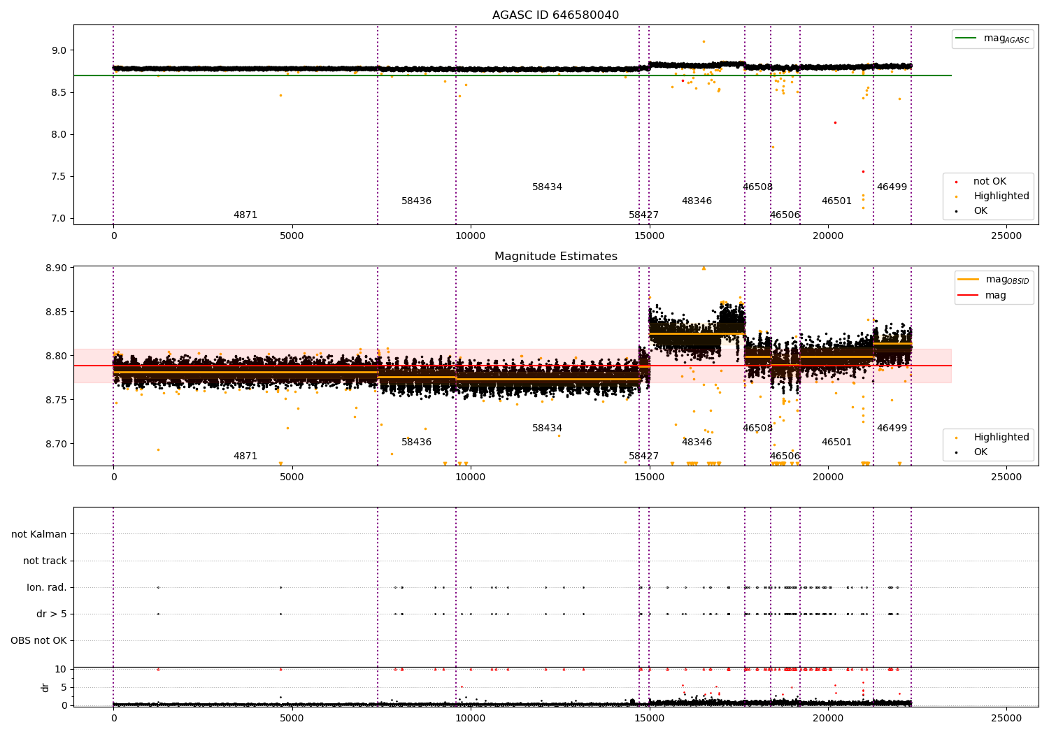Viewport: 1049px width, 734px height.
Task: Select the 'not OK' legend entry
Action: 990,182
